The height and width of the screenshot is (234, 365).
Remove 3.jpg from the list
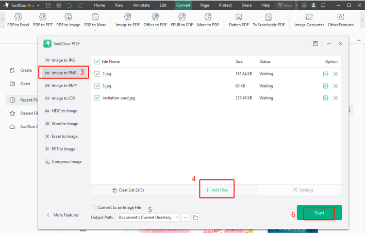click(x=336, y=86)
